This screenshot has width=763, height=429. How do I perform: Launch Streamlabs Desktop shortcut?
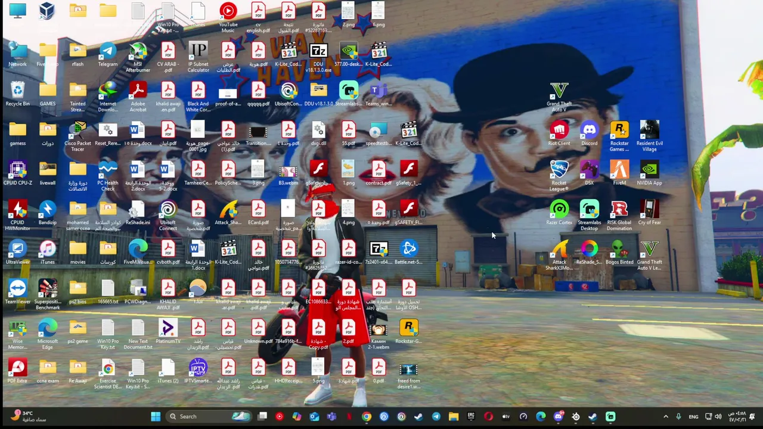pyautogui.click(x=589, y=216)
